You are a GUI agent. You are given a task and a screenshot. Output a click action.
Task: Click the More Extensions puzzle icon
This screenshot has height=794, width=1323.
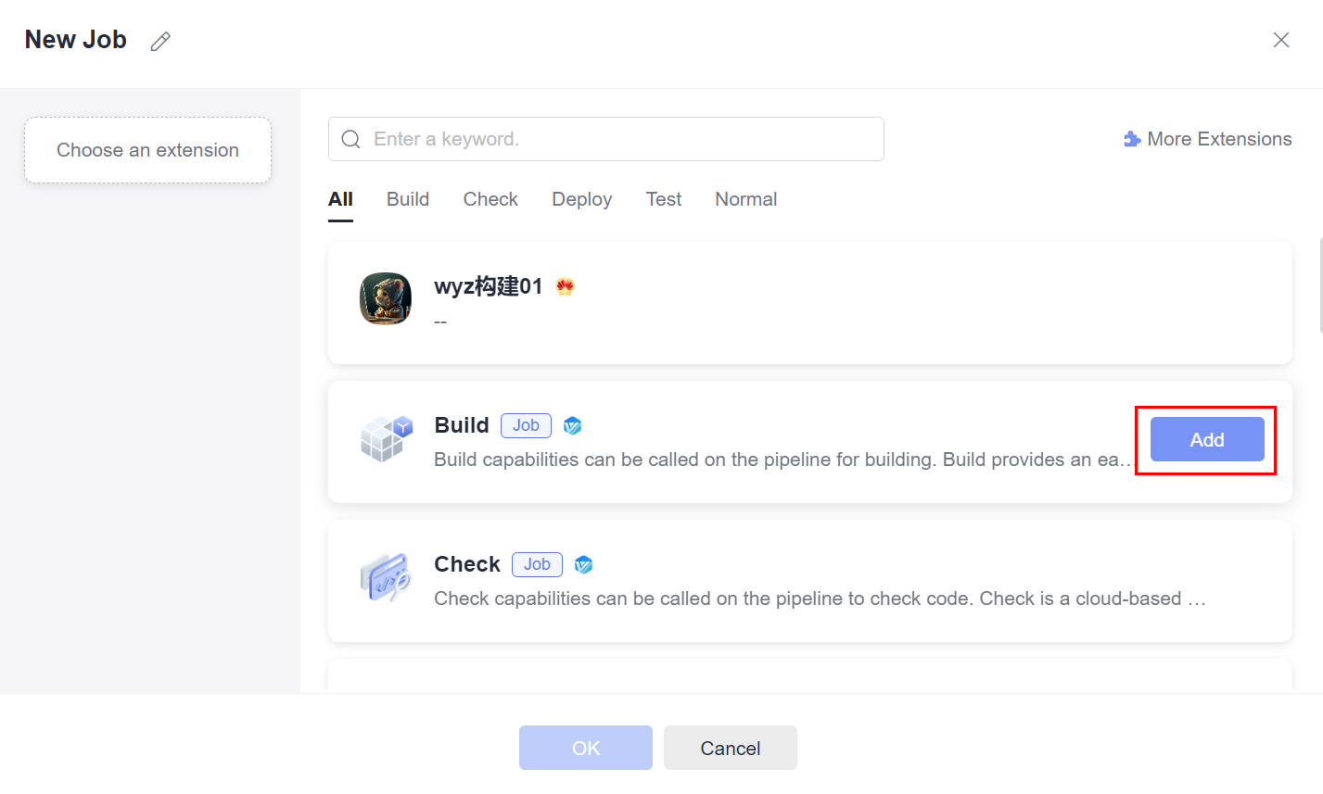(1131, 139)
